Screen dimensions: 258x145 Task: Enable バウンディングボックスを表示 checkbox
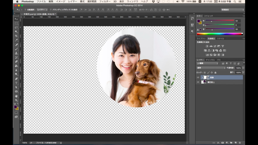tap(51, 10)
